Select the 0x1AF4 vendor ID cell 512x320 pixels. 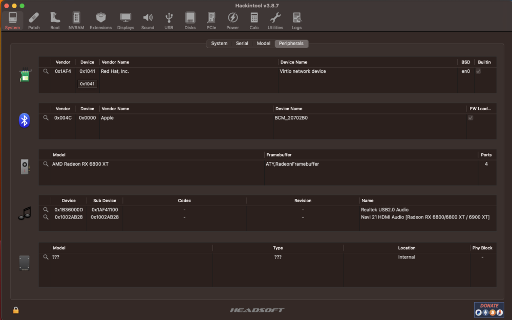[x=62, y=71]
